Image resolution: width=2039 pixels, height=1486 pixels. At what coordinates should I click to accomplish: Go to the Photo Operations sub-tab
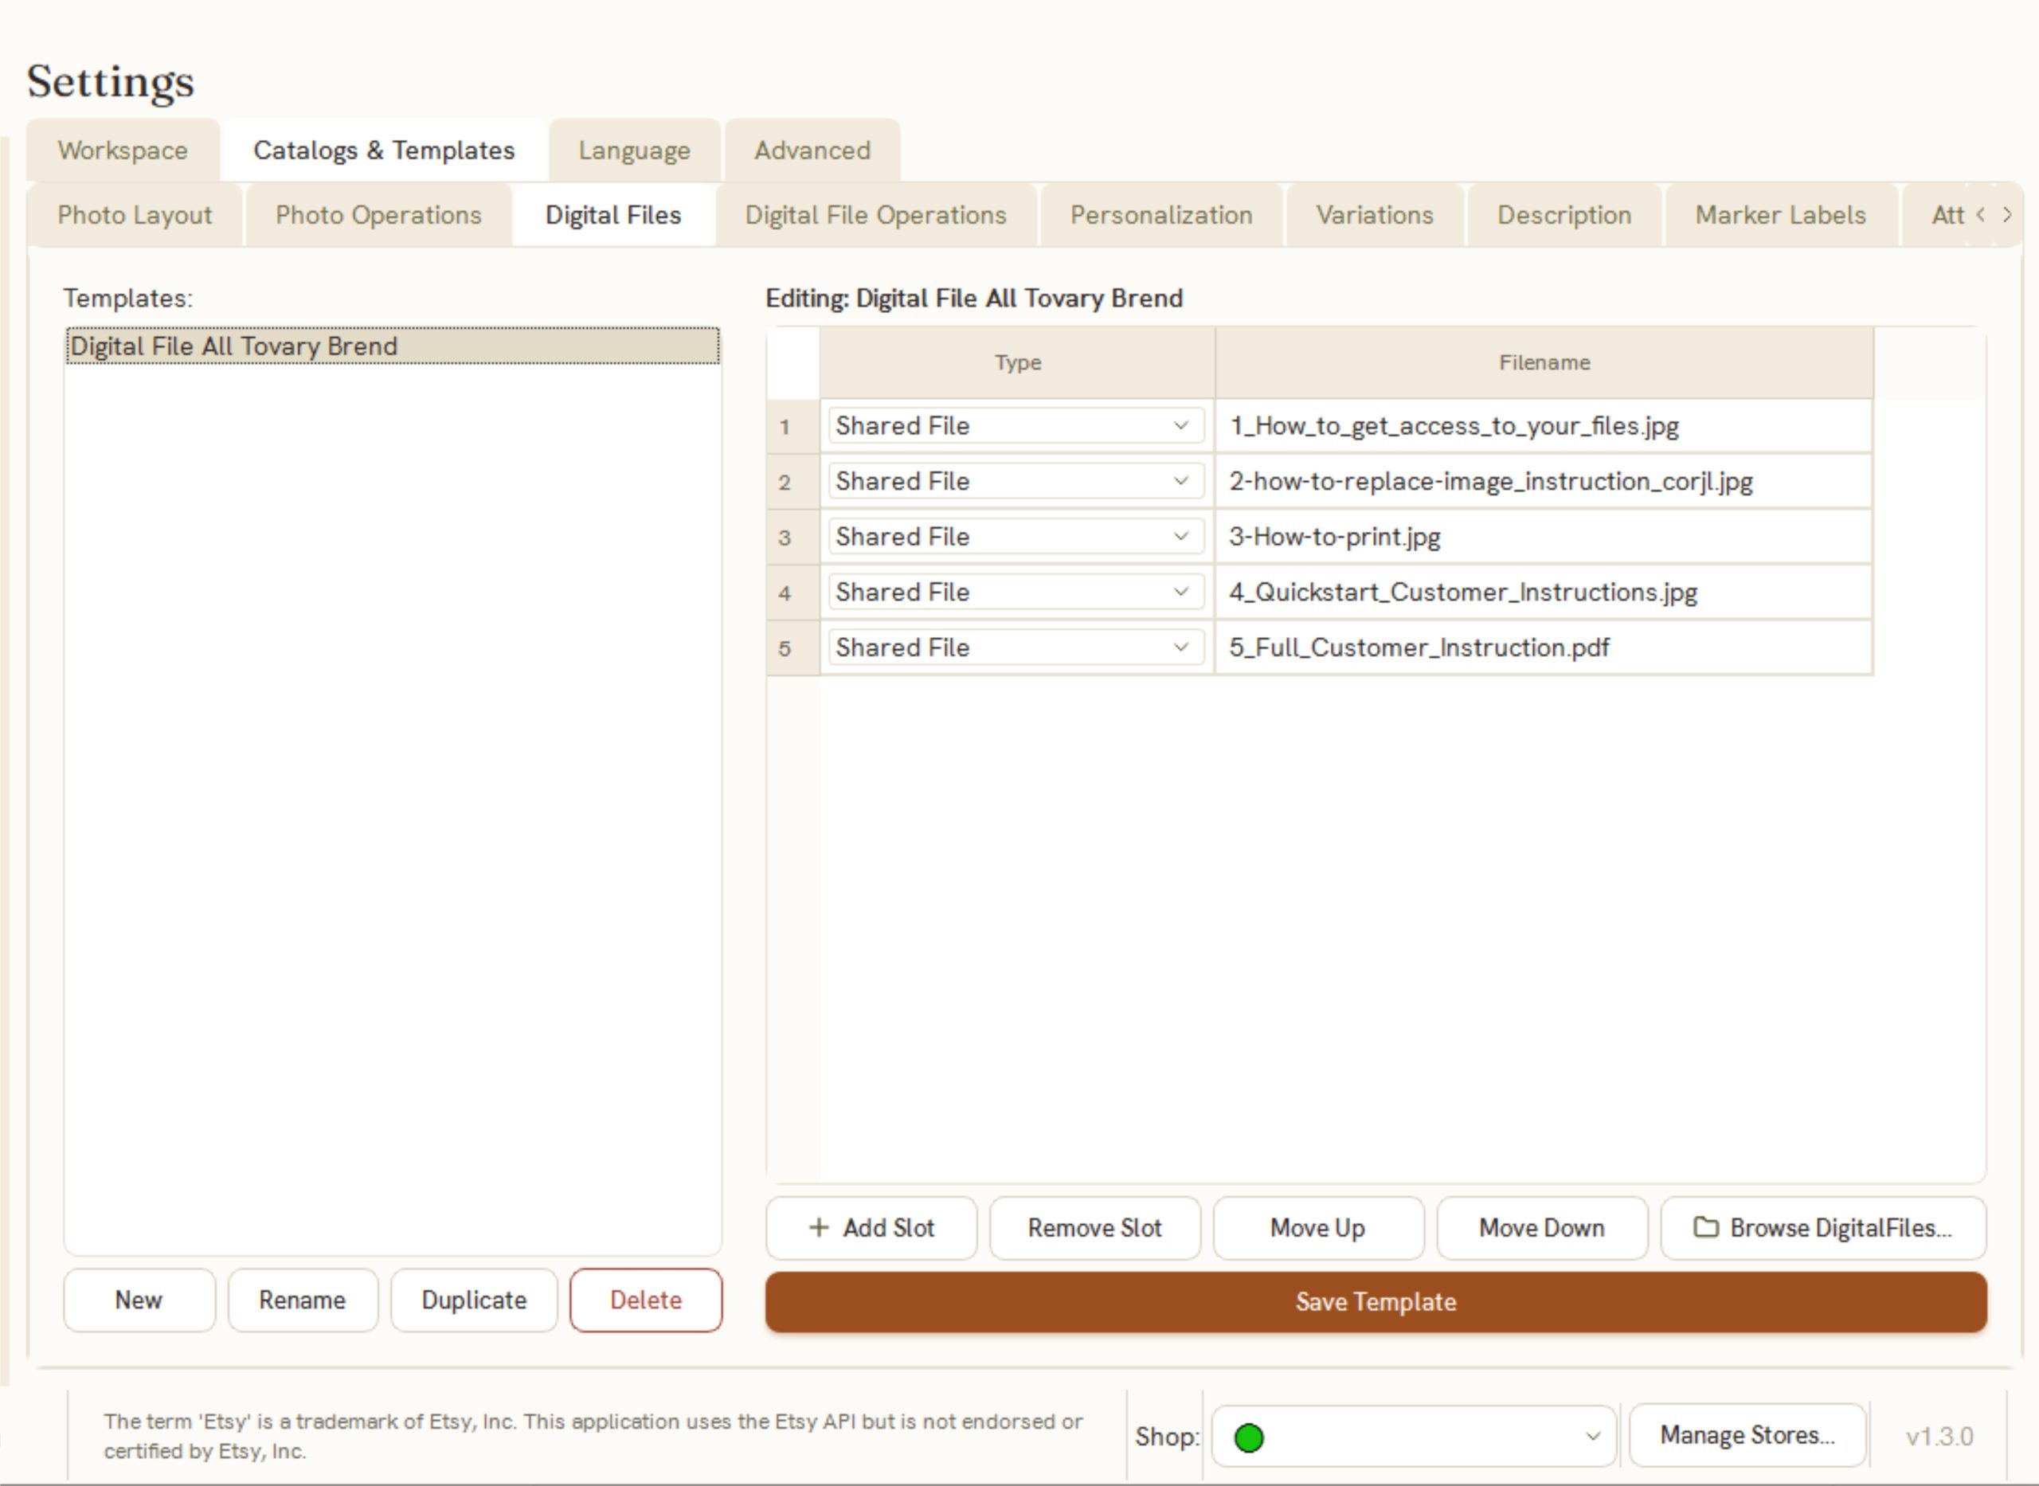378,215
